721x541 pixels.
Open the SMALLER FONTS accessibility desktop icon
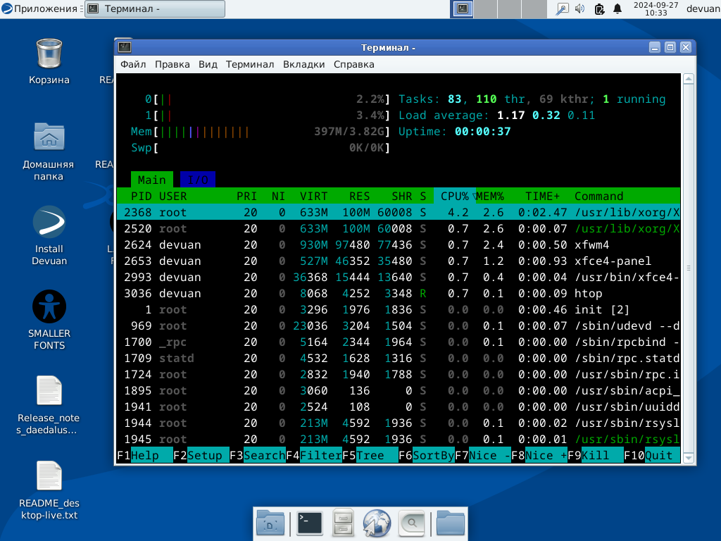tap(49, 307)
